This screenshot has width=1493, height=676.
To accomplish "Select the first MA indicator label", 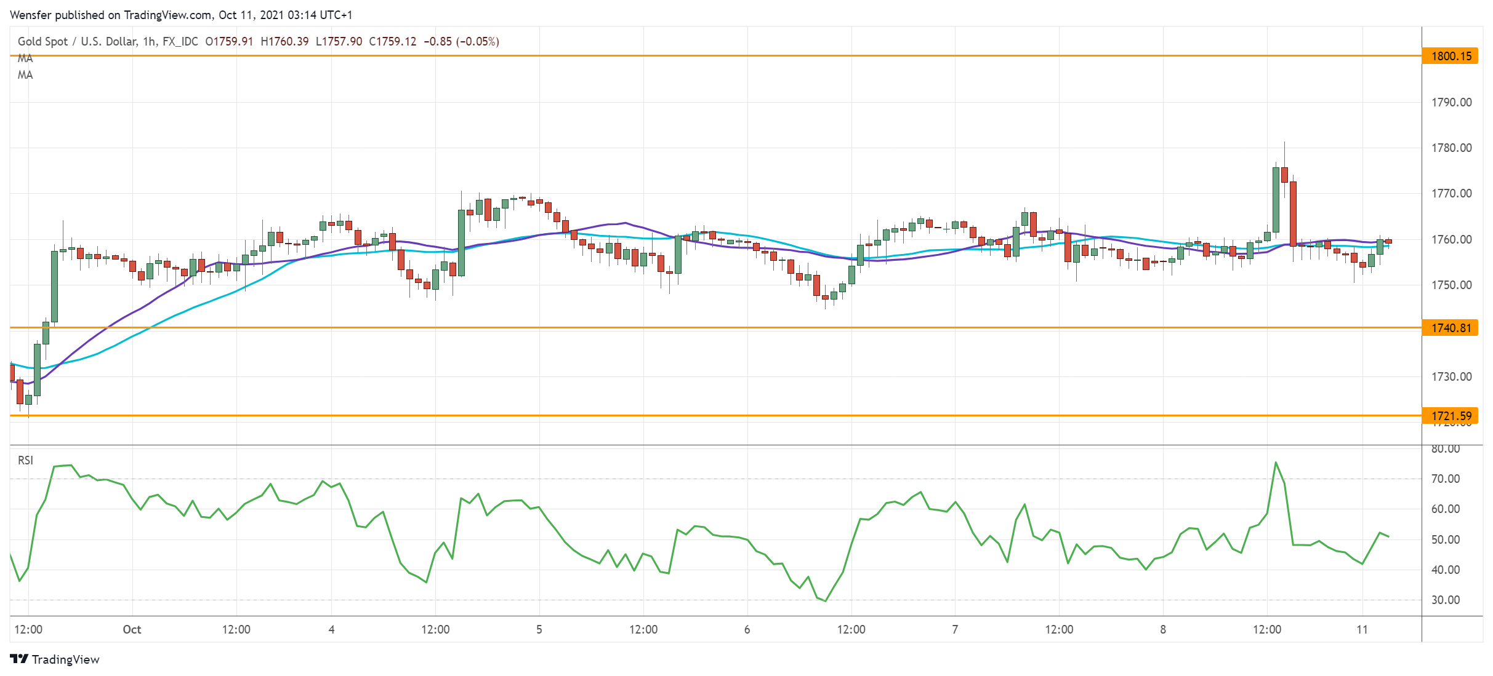I will click(25, 58).
